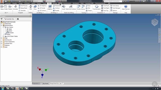The width and height of the screenshot is (161, 90).
Task: Select the Face milling tool
Action: (35, 7)
